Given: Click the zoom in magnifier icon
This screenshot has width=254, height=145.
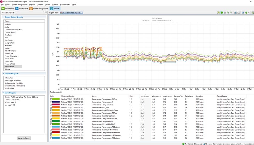Looking at the screenshot, I should (228, 13).
